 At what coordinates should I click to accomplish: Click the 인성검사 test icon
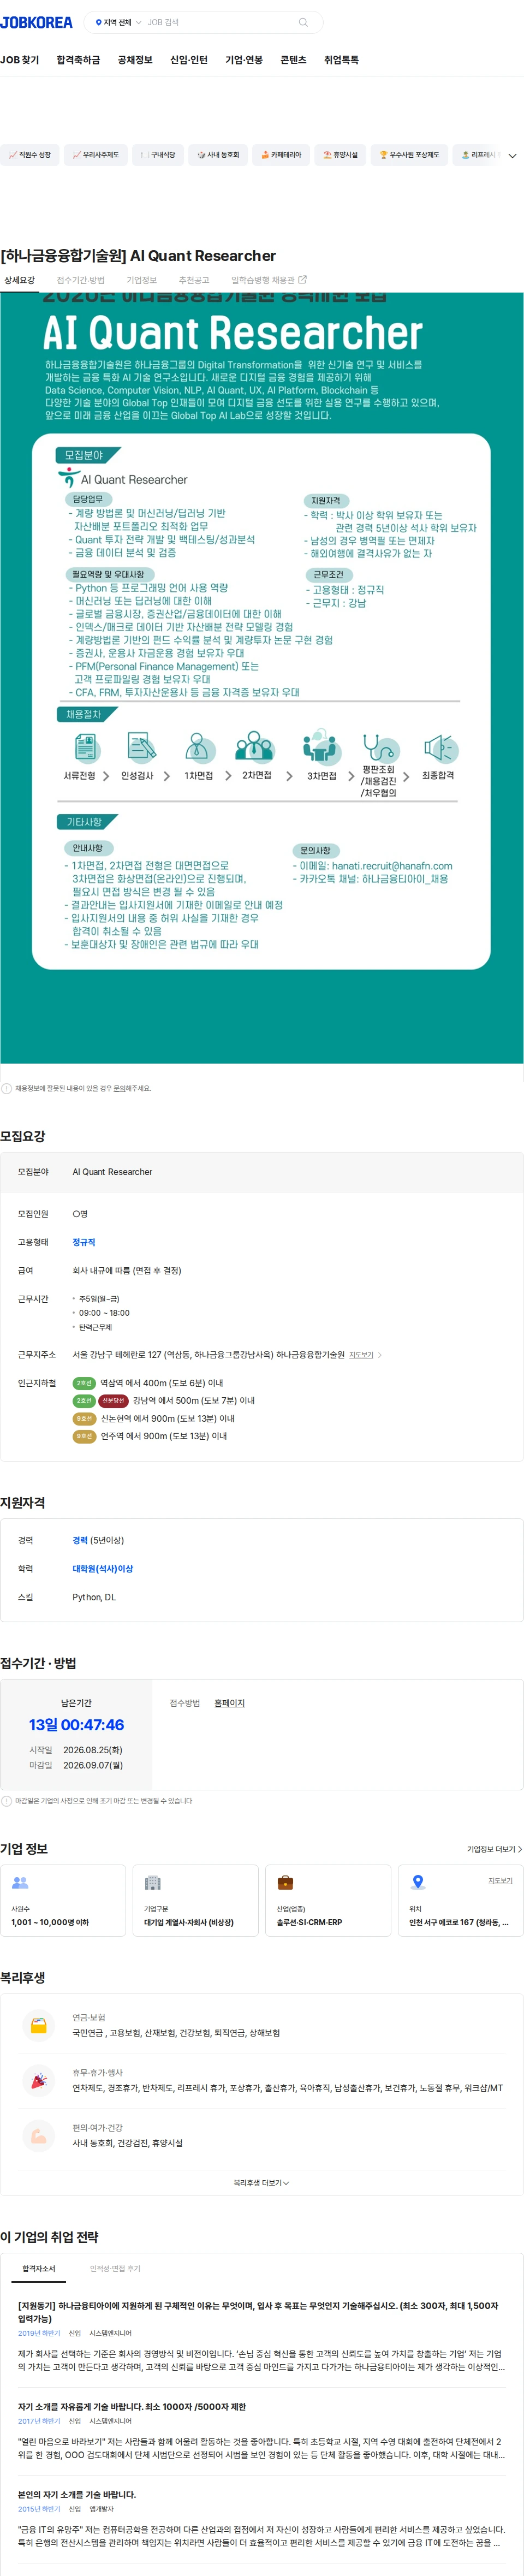click(x=141, y=747)
